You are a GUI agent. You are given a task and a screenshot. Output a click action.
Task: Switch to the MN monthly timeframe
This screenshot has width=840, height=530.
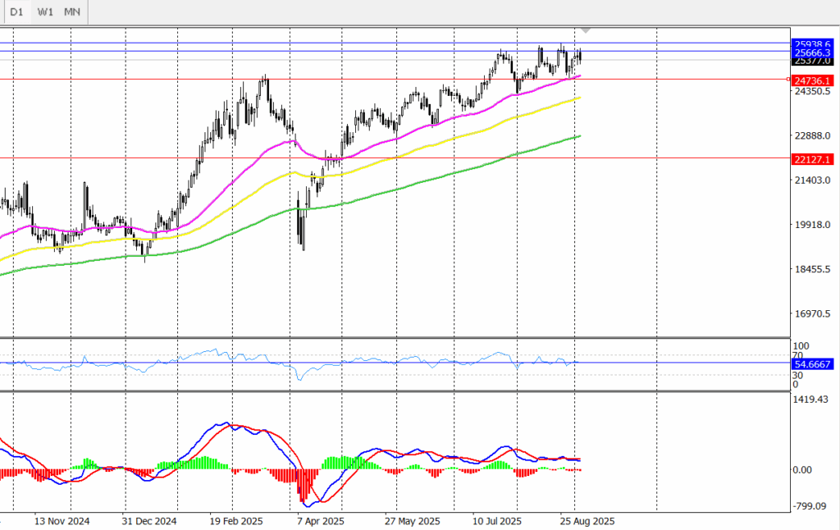[x=72, y=11]
